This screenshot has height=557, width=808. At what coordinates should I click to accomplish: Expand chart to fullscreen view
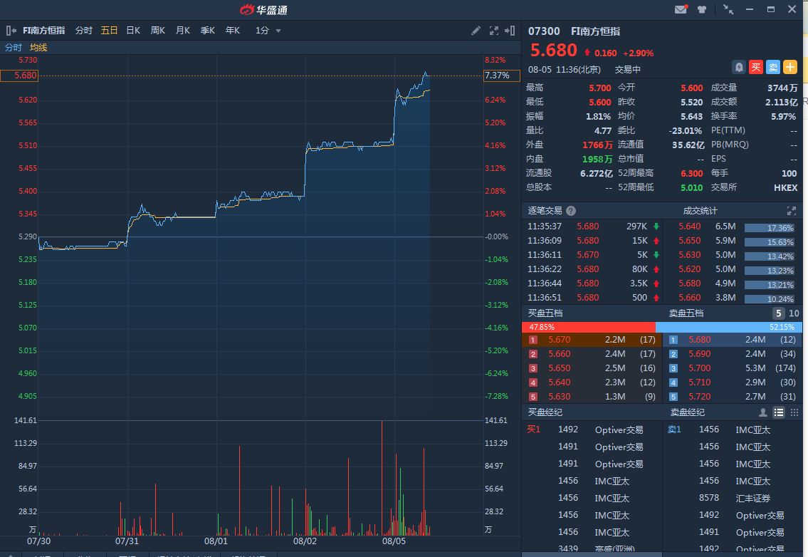[x=494, y=31]
